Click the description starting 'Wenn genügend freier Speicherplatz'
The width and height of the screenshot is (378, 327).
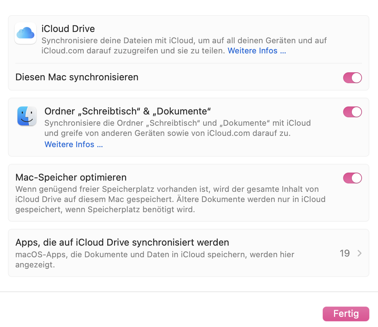coord(170,199)
